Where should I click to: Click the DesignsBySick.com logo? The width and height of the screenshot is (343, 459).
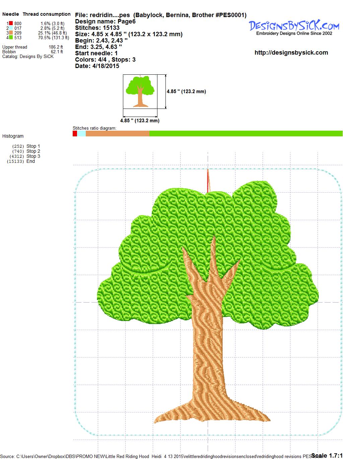tap(294, 27)
